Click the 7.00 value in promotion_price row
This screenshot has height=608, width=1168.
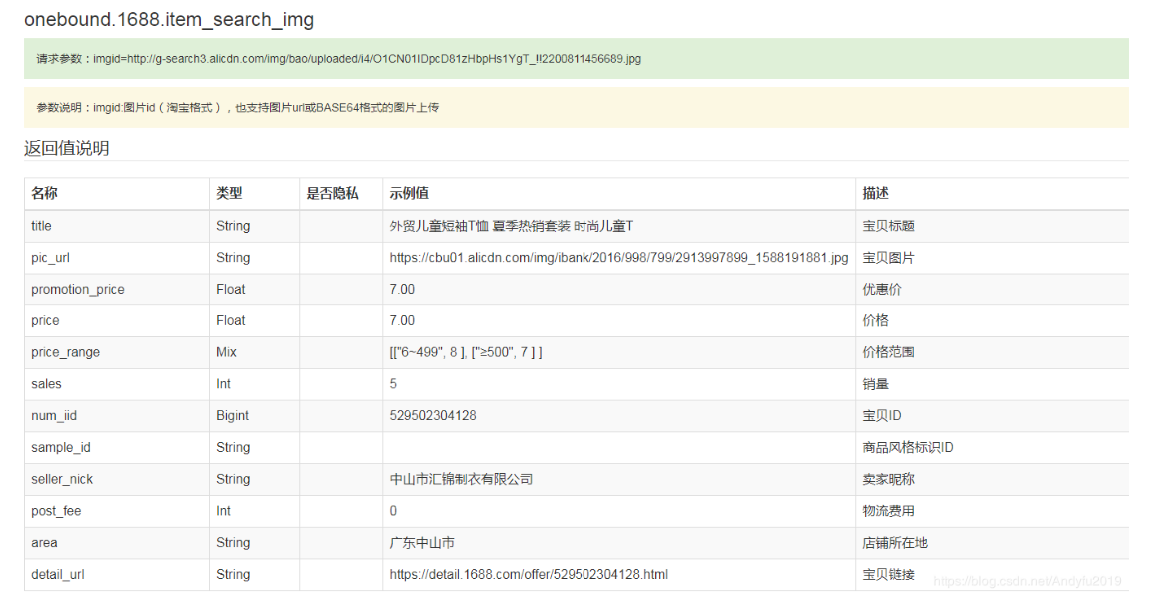(x=403, y=289)
